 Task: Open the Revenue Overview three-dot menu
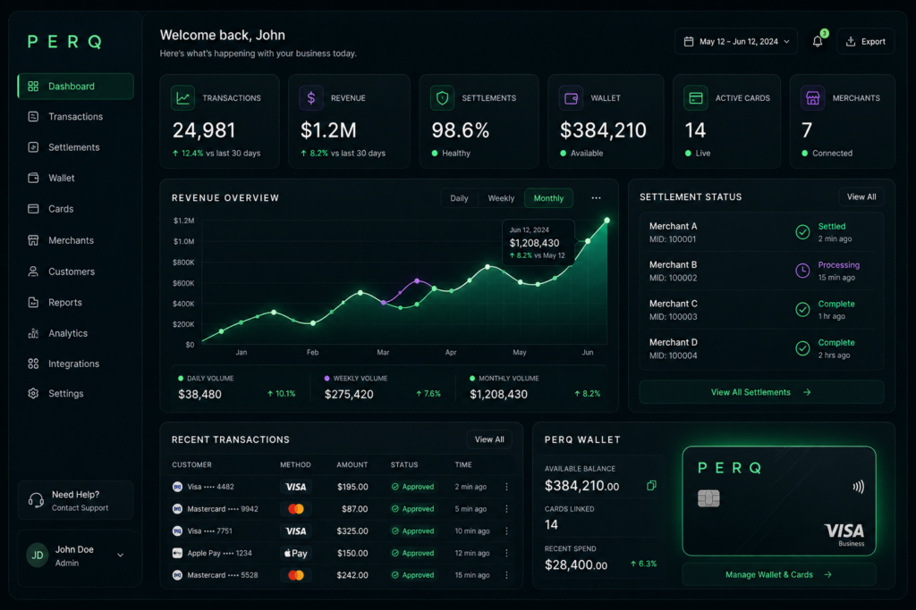(x=596, y=197)
